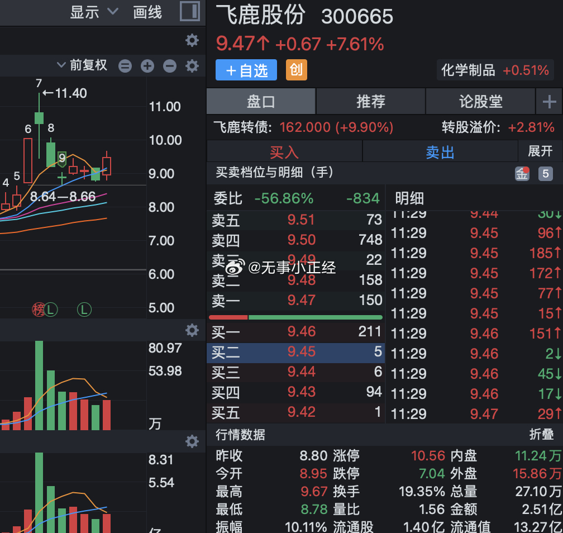This screenshot has width=563, height=533.
Task: Select the 买三 9.44 order row
Action: [x=296, y=372]
